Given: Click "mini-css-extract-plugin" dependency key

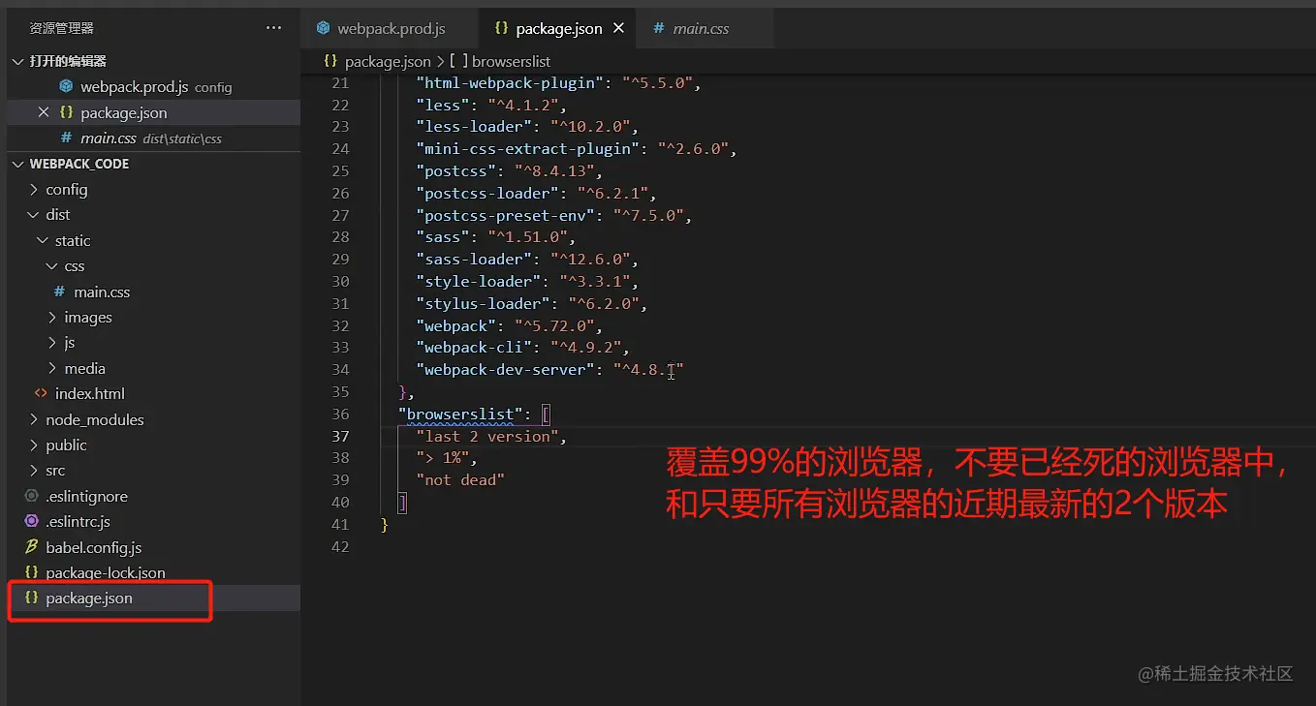Looking at the screenshot, I should click(x=528, y=148).
